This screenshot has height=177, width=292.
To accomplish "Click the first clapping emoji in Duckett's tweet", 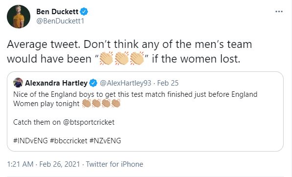I will (x=106, y=59).
